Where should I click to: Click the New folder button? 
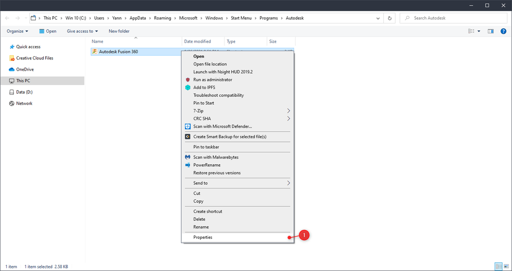click(x=119, y=31)
